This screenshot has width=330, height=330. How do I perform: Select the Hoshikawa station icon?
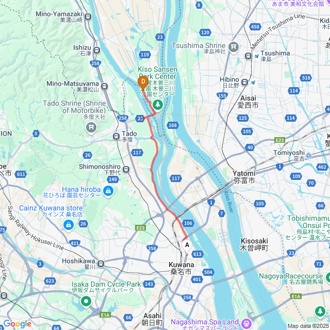point(101,263)
